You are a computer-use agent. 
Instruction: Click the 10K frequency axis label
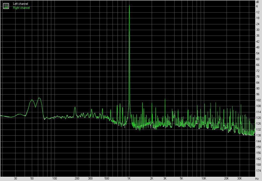204,178
